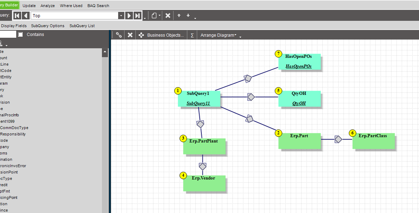Click the sigma summation icon

tap(192, 35)
